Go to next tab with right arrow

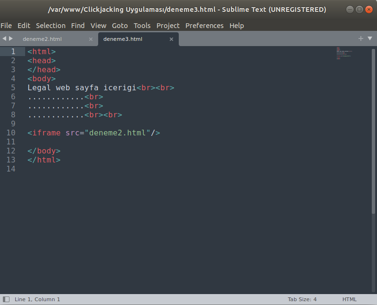tap(11, 38)
